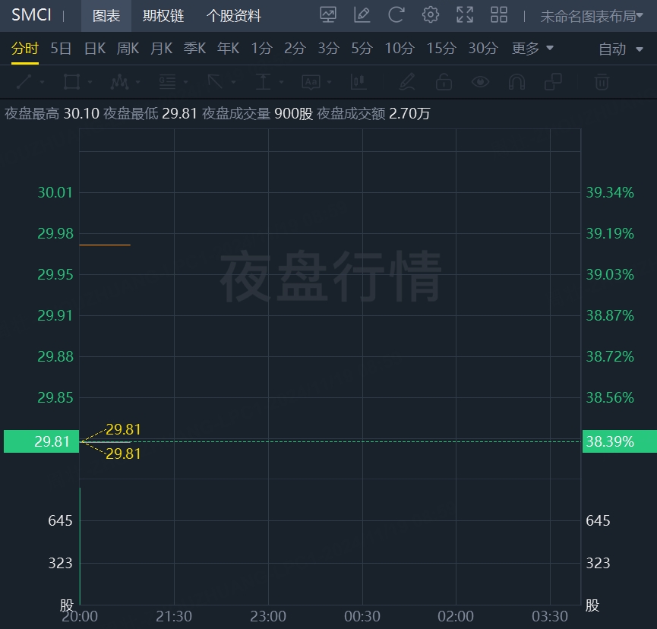Click the 夜盘最高 30.10 value
Screen dimensions: 657x629
(x=81, y=113)
